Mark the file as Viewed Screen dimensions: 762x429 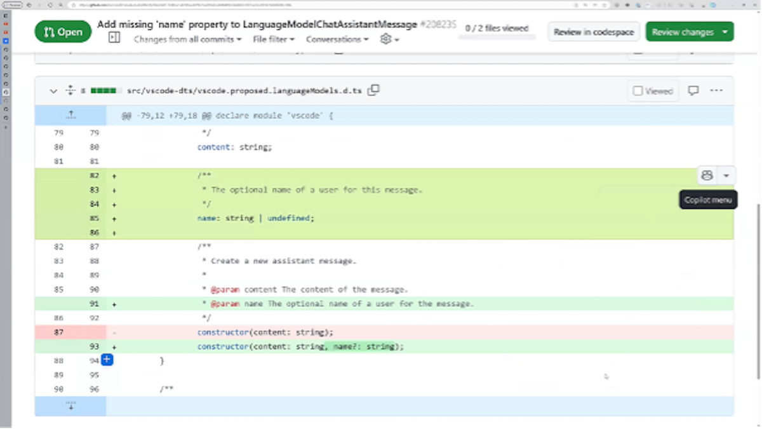653,91
